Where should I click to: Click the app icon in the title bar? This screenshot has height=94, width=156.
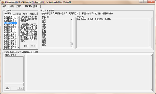tap(3, 2)
